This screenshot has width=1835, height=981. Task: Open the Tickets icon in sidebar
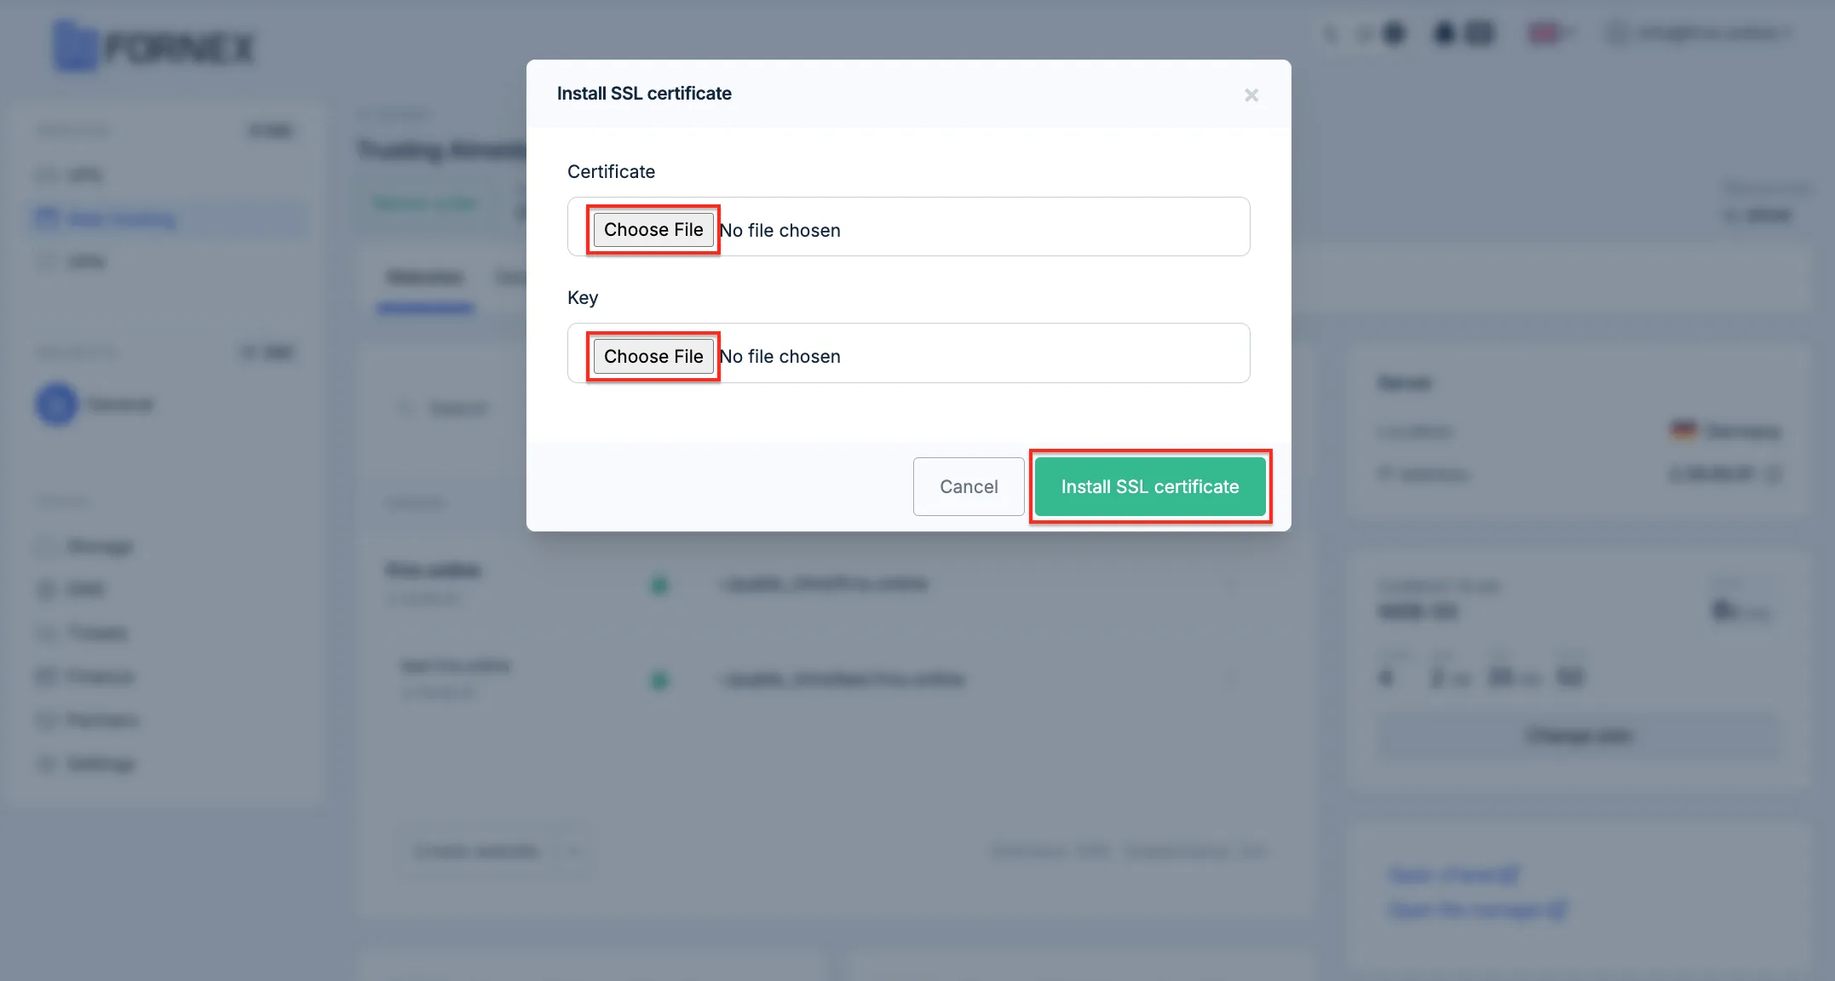[x=46, y=633]
